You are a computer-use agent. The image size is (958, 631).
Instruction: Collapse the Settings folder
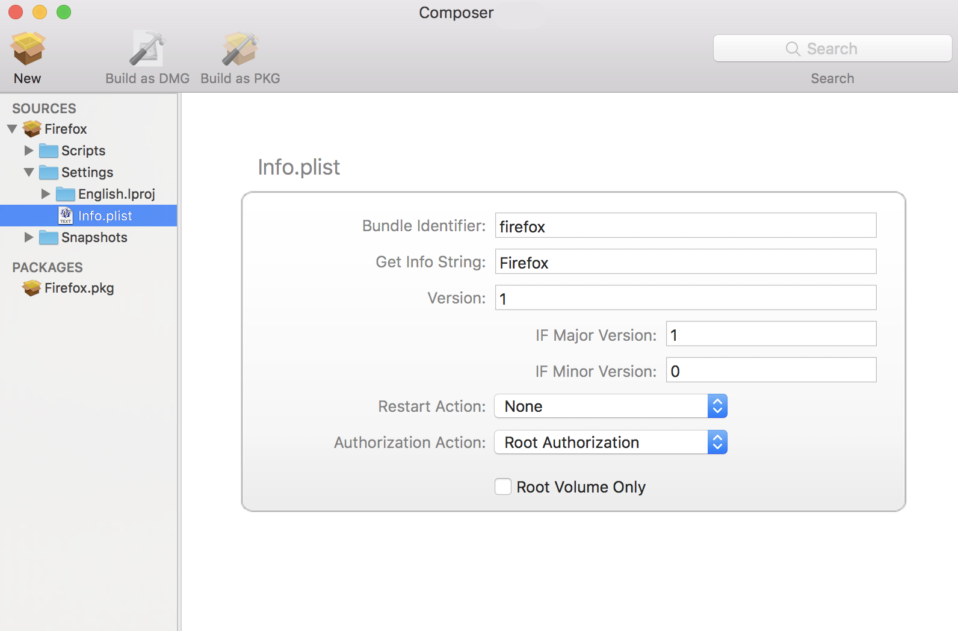(x=29, y=172)
